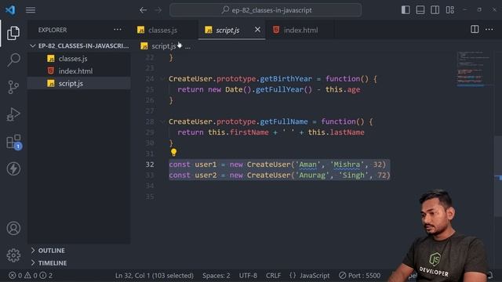Split the editor to the right
Viewport: 502px width, 282px height.
(475, 29)
